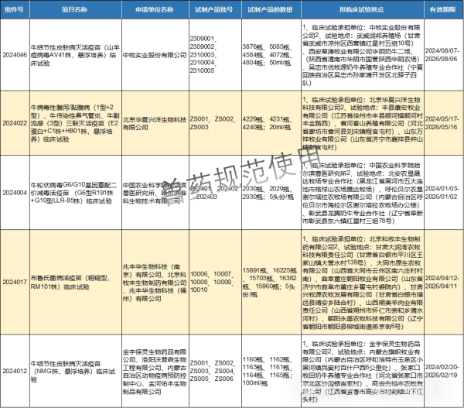Click trial site cell mentioning 丰县康宏牧业
This screenshot has width=464, height=408.
point(363,123)
